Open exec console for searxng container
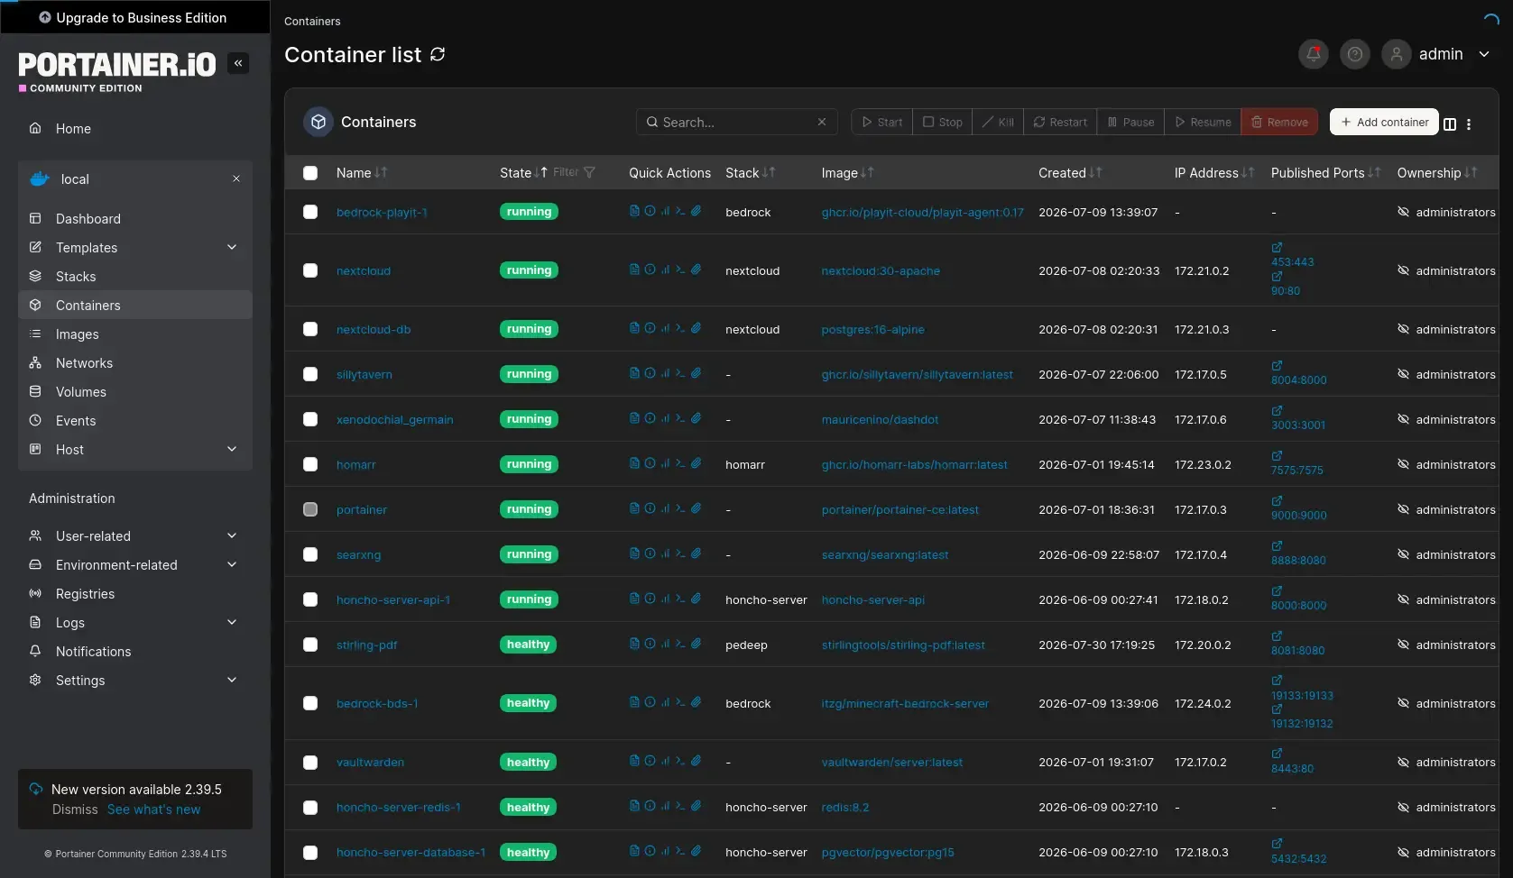Image resolution: width=1513 pixels, height=878 pixels. point(680,553)
